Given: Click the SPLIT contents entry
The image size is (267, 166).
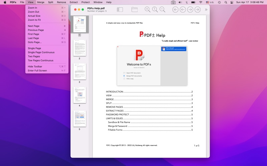Looking at the screenshot, I should [149, 103].
